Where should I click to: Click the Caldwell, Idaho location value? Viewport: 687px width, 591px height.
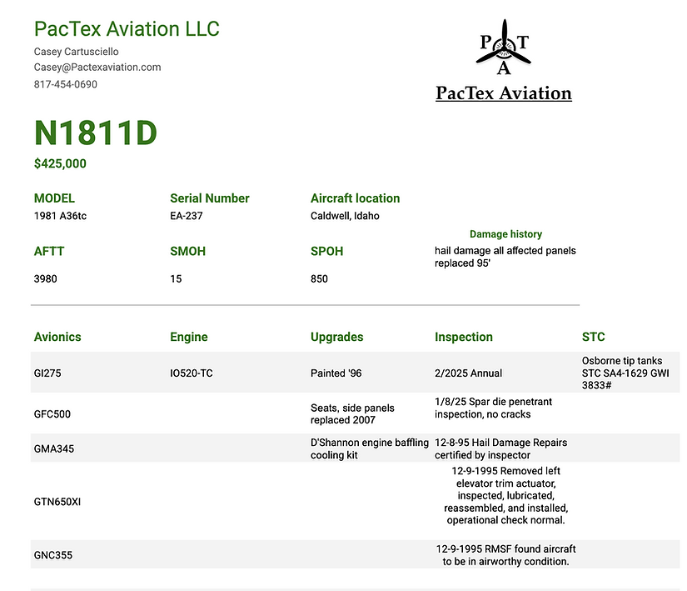(345, 216)
